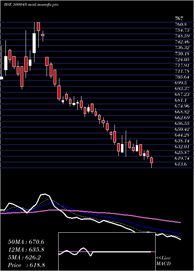Click the 717.91 price axis label

182,65
